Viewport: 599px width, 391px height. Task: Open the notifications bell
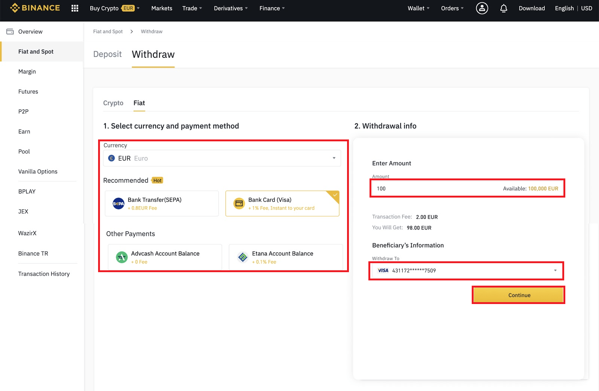(x=504, y=8)
